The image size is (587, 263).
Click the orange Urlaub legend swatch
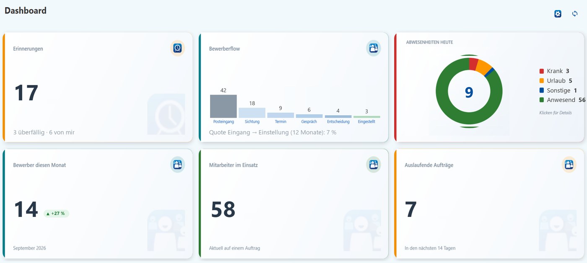542,81
